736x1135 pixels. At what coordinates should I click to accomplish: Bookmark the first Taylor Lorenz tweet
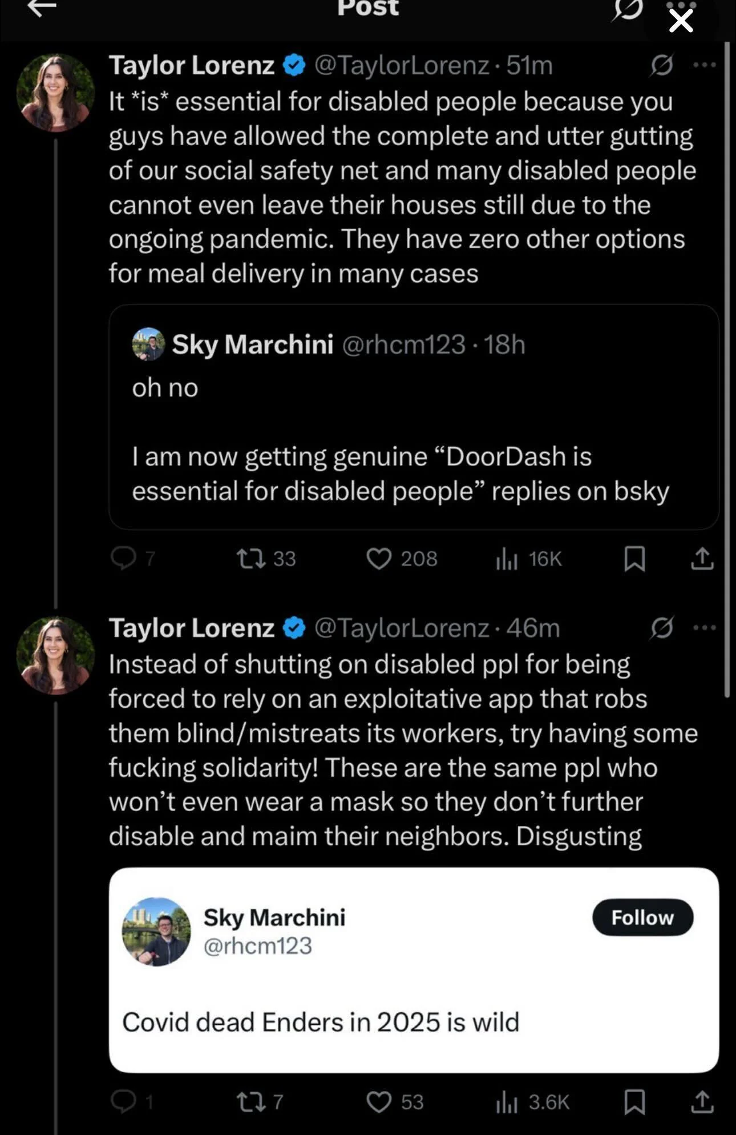point(634,559)
